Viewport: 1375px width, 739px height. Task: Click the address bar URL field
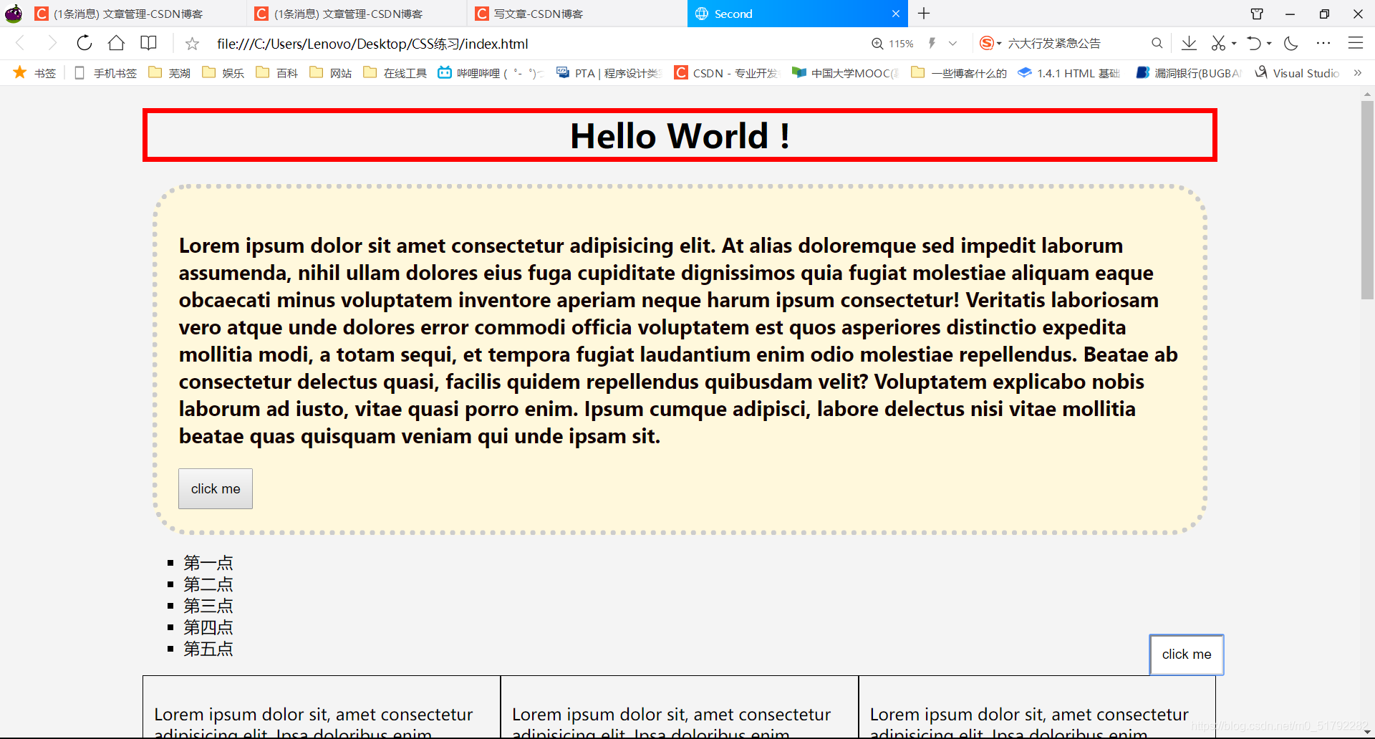pyautogui.click(x=530, y=44)
